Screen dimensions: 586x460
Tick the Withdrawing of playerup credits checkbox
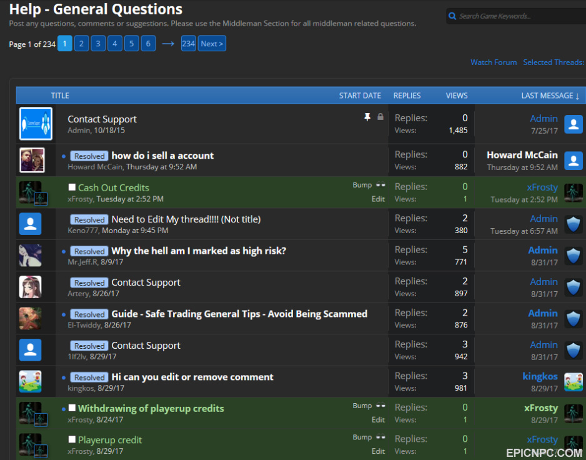tap(72, 407)
